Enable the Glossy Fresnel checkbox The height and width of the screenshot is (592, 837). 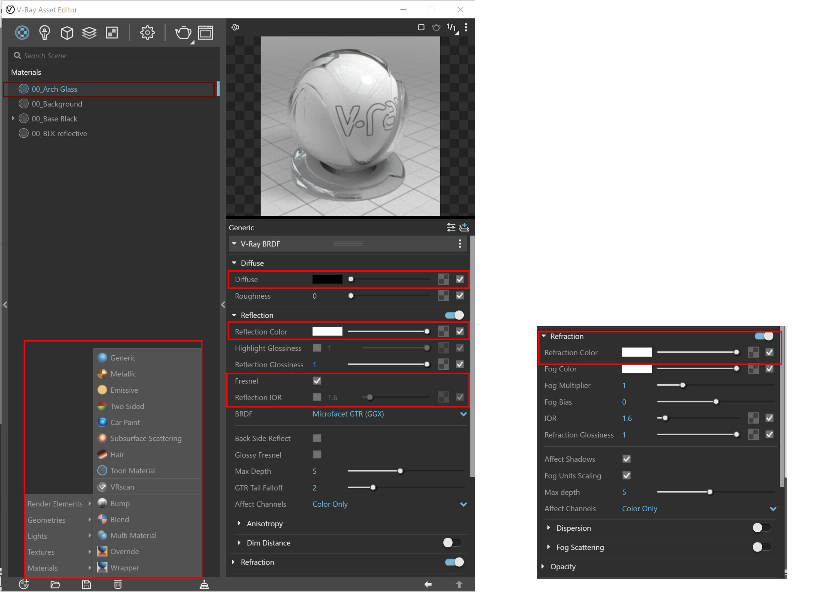pos(317,454)
